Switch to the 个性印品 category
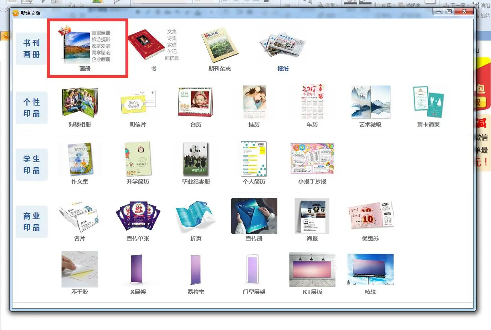491x330 pixels. tap(32, 108)
